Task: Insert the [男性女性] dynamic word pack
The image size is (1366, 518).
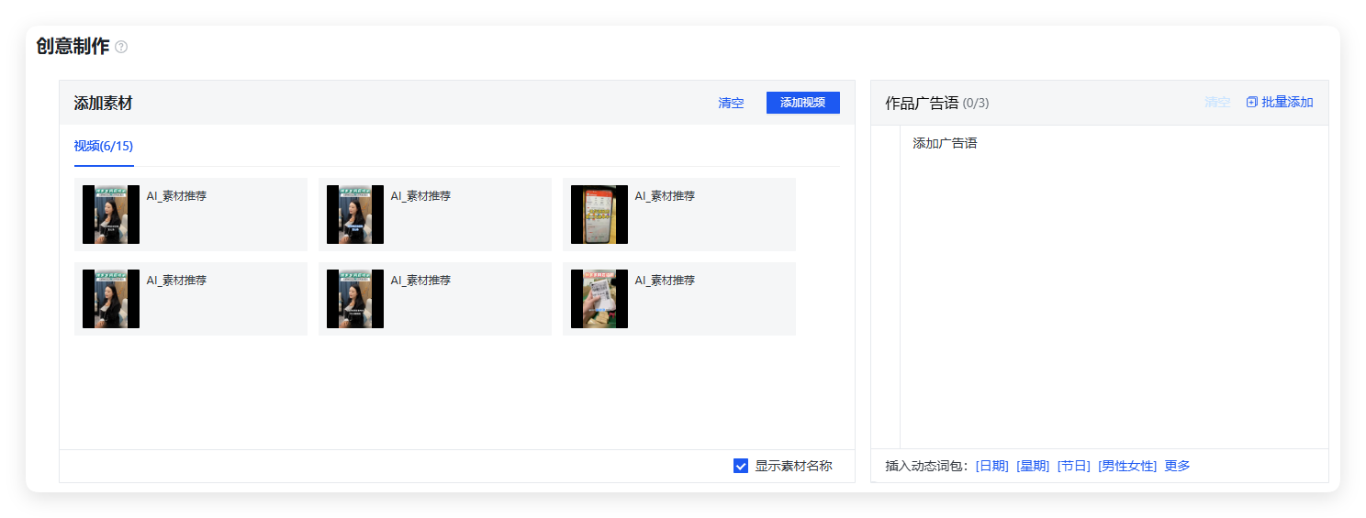Action: pos(1127,466)
